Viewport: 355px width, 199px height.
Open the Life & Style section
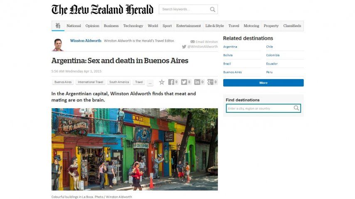pyautogui.click(x=214, y=26)
